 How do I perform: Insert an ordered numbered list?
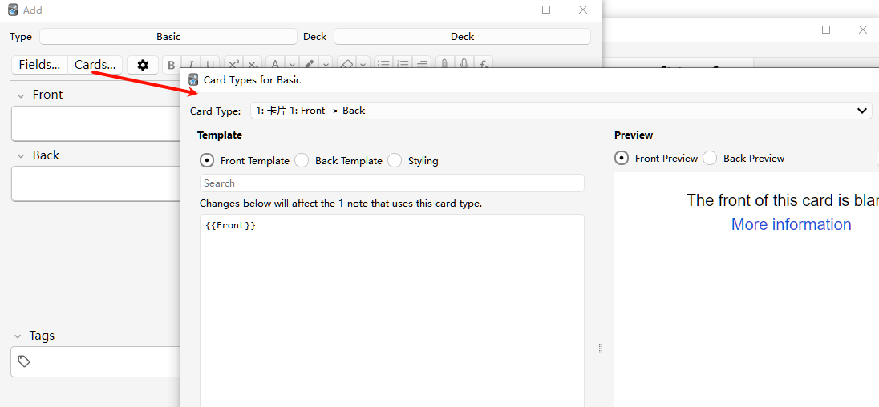[403, 64]
